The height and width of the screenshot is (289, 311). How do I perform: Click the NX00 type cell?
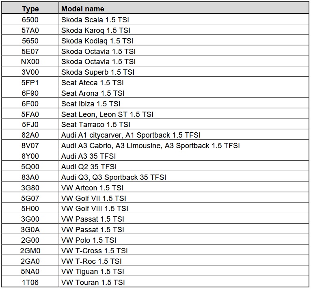click(x=30, y=62)
